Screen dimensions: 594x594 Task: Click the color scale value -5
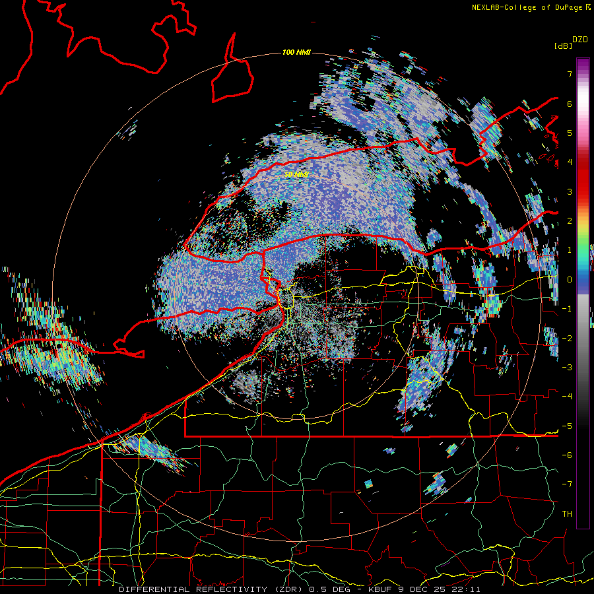tap(567, 426)
